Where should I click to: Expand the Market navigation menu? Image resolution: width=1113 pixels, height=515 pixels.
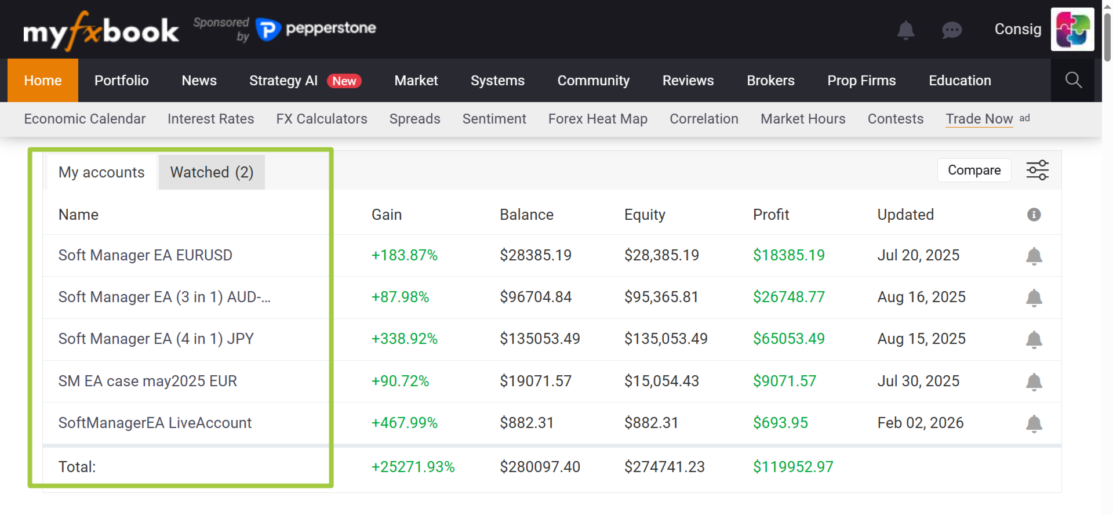(x=416, y=81)
